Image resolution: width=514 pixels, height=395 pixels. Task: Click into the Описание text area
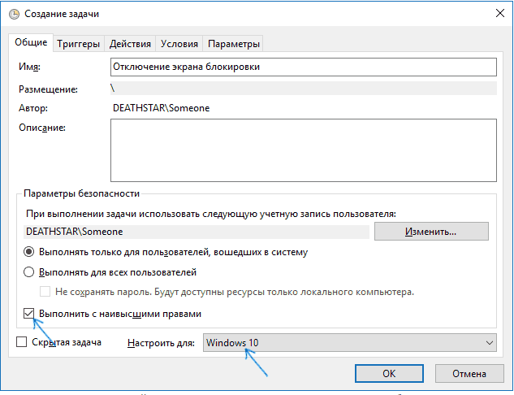[x=304, y=150]
